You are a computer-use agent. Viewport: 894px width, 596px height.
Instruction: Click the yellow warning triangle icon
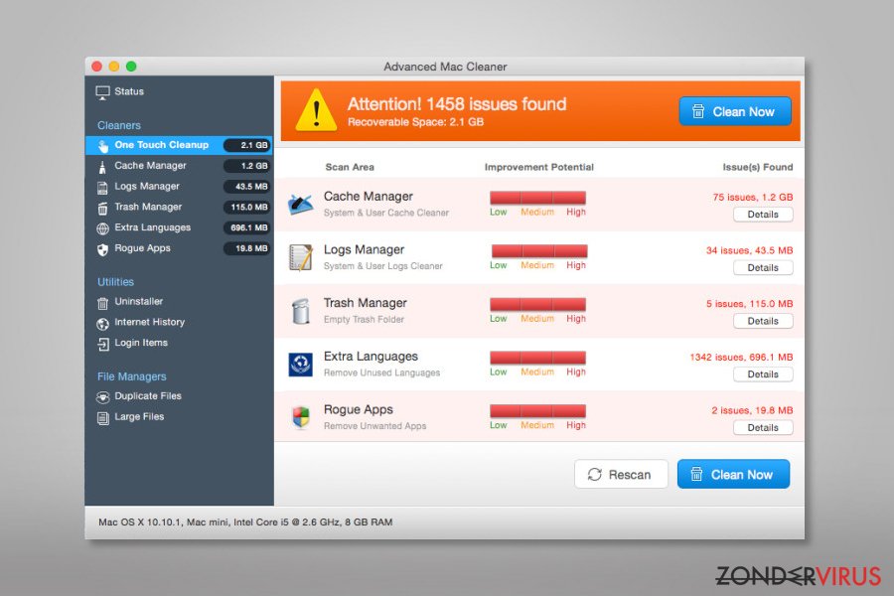[x=316, y=110]
